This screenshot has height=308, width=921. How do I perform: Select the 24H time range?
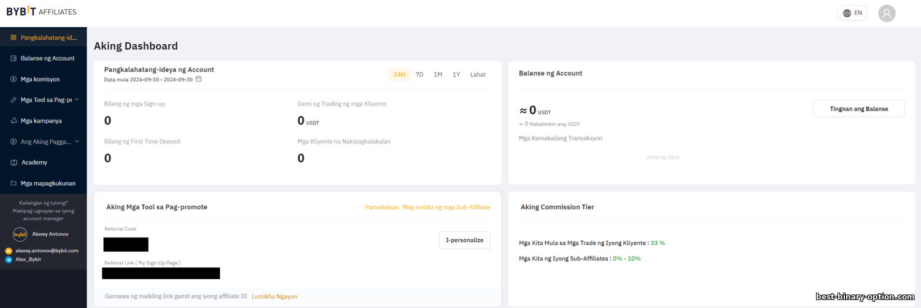tap(399, 75)
